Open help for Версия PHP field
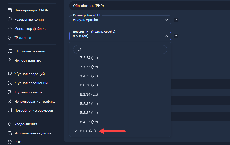This screenshot has width=230, height=145. 176,36
